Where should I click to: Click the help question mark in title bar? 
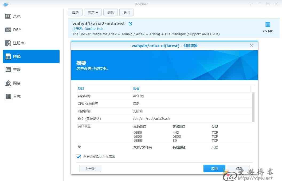tap(251, 4)
